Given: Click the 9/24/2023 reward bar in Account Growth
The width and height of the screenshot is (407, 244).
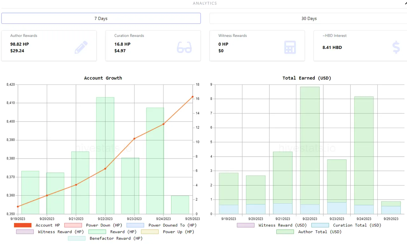Looking at the screenshot, I should (x=155, y=161).
